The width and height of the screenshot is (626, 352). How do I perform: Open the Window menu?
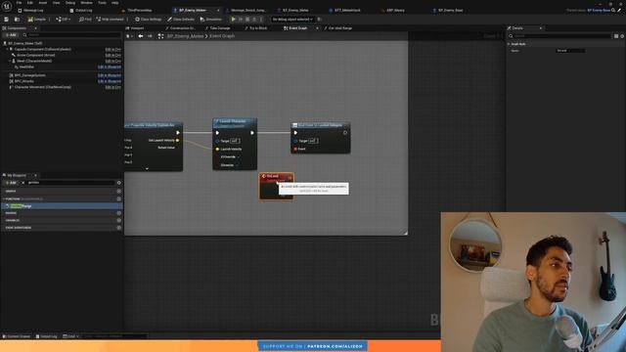[86, 3]
